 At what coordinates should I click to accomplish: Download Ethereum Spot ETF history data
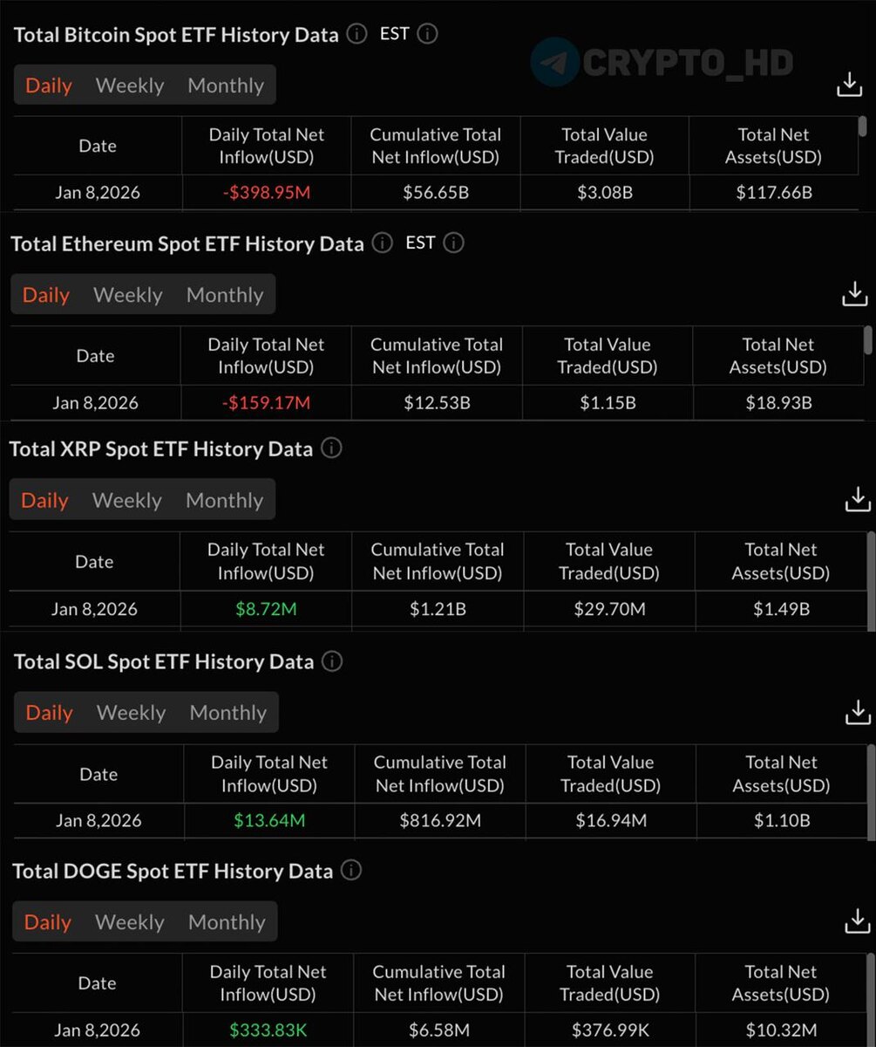855,294
